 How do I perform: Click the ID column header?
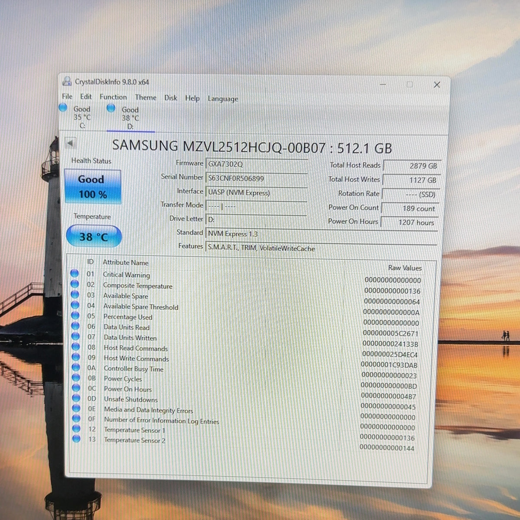pyautogui.click(x=90, y=262)
